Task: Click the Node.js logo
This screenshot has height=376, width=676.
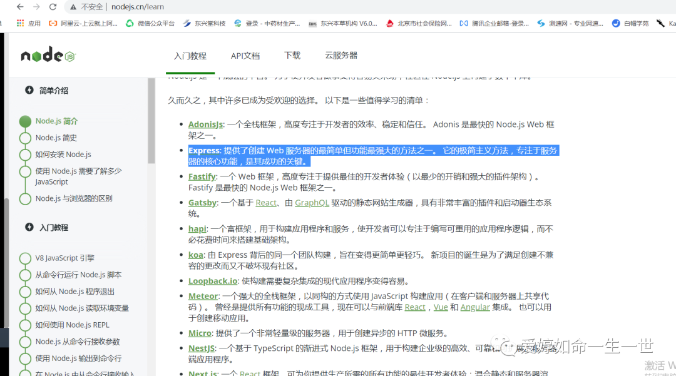Action: pos(48,55)
